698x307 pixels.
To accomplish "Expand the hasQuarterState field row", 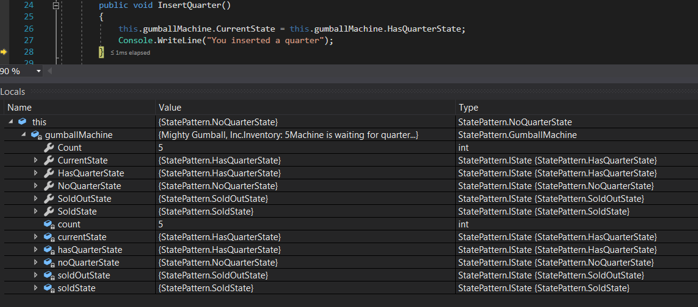I will pyautogui.click(x=36, y=250).
